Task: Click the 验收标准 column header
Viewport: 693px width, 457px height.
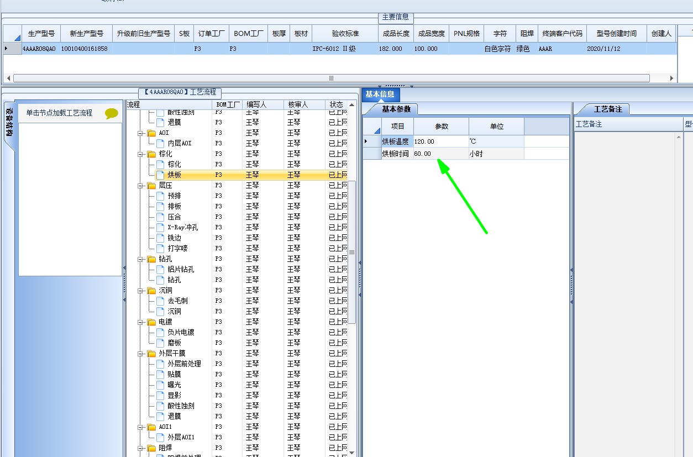Action: click(345, 34)
